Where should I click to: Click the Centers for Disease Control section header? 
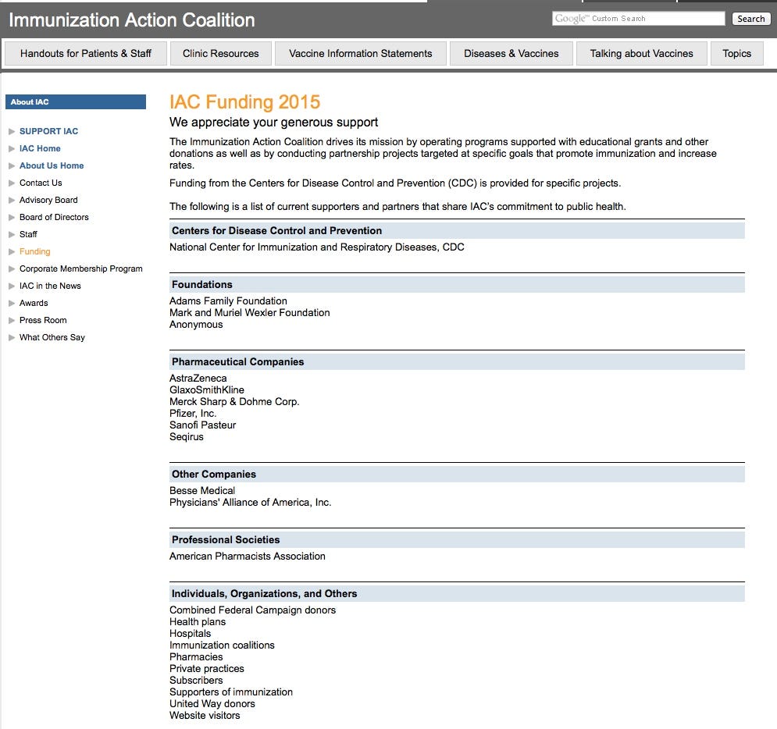pos(457,231)
